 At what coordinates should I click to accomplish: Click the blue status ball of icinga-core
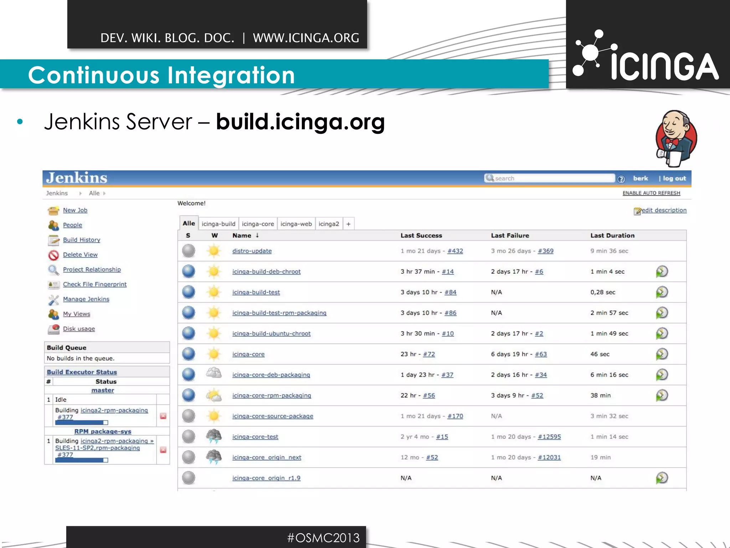click(189, 354)
